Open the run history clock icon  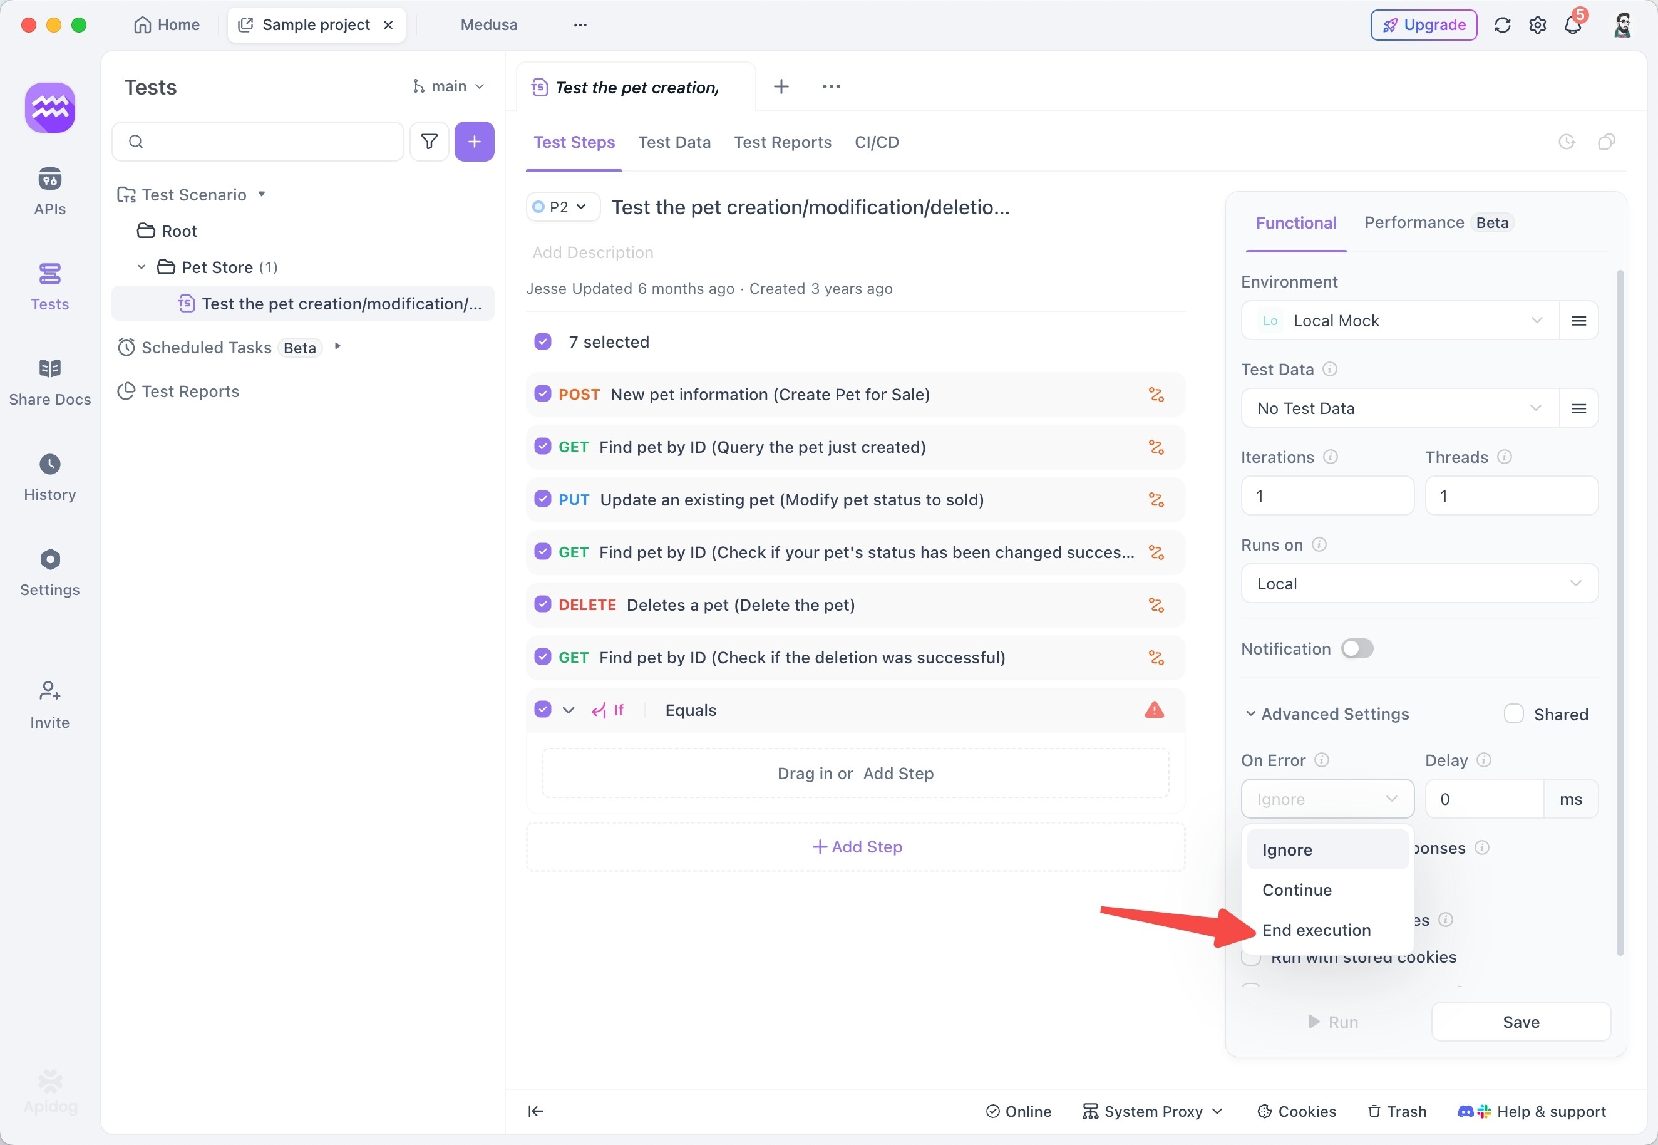(1566, 142)
